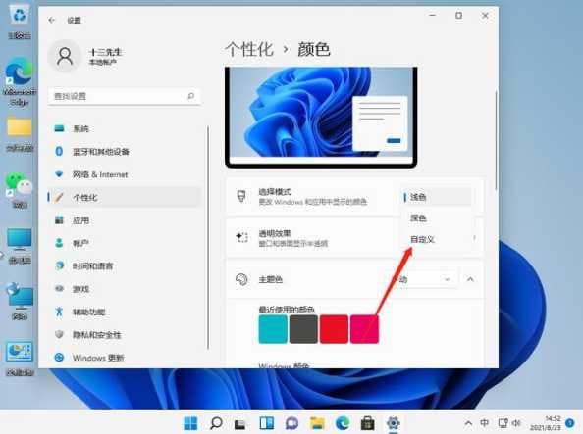
Task: Open the 主题色 accent color dropdown
Action: tap(425, 279)
